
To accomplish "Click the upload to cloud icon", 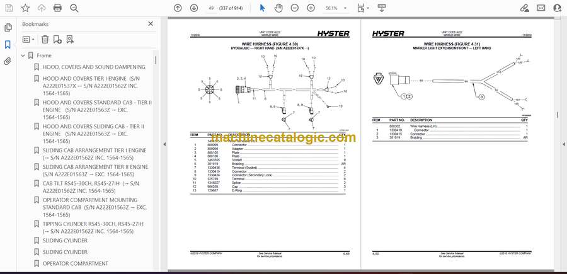I will (42, 8).
